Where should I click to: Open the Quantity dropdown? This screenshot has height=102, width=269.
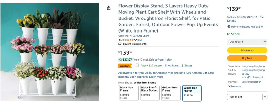(x=247, y=42)
